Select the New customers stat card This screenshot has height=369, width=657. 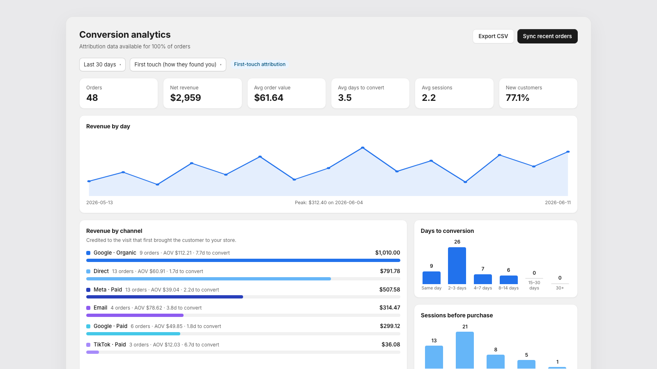[x=538, y=93]
